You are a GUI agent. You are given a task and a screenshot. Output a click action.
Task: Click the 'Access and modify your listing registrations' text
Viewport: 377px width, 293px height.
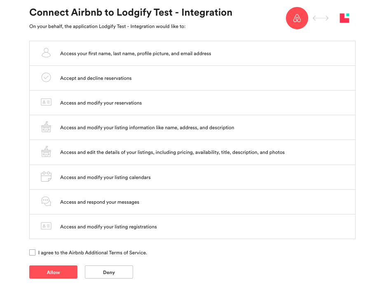[x=108, y=227]
